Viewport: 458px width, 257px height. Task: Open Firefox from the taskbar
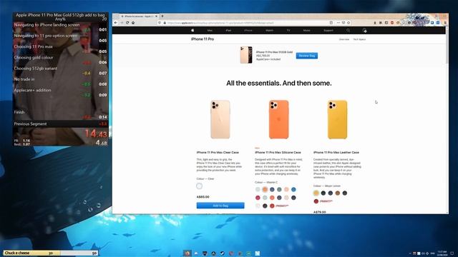187,253
